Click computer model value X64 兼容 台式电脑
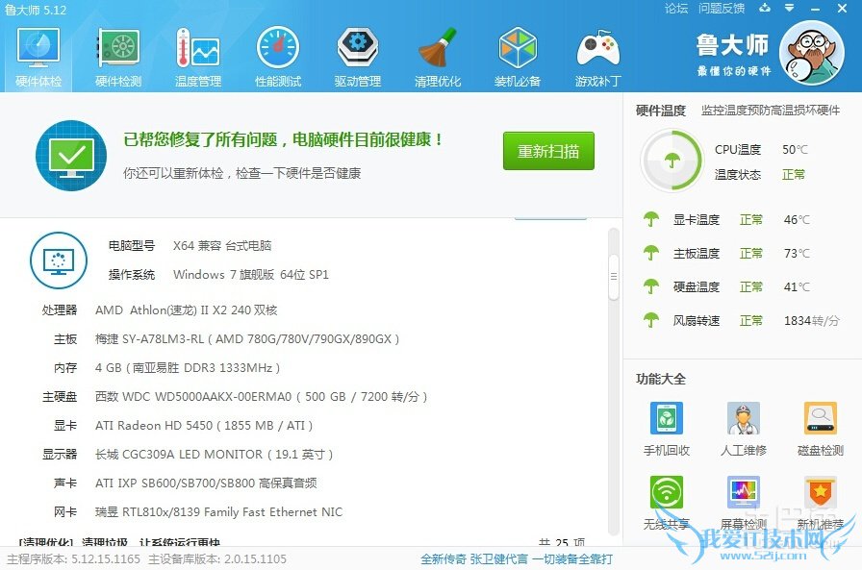This screenshot has height=570, width=862. click(x=222, y=245)
